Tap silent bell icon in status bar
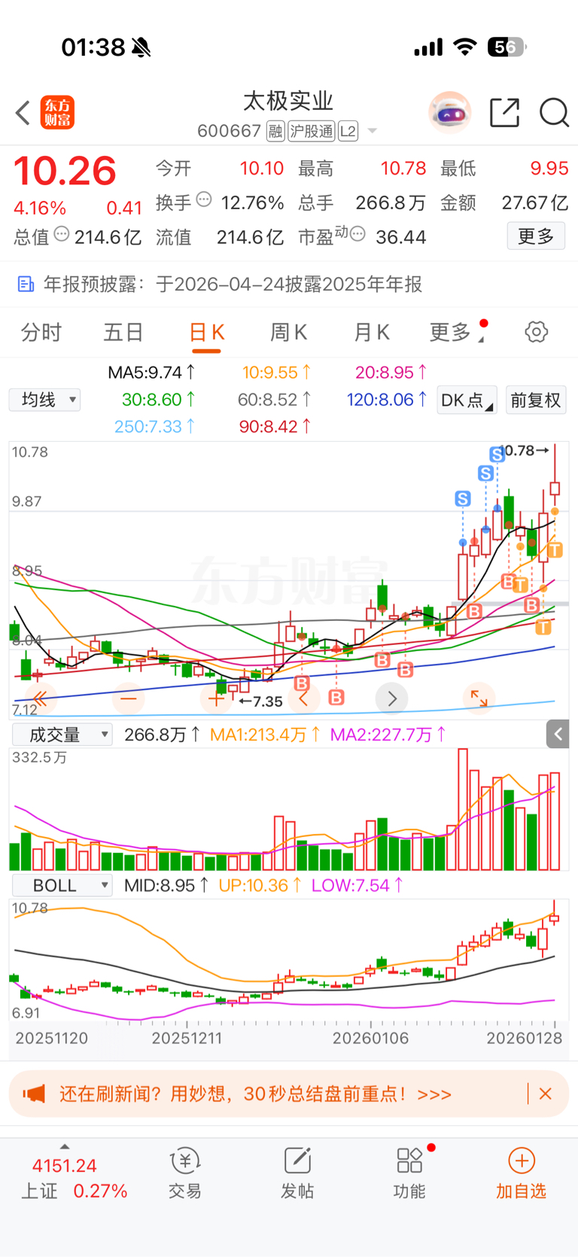The height and width of the screenshot is (1257, 578). pyautogui.click(x=141, y=47)
